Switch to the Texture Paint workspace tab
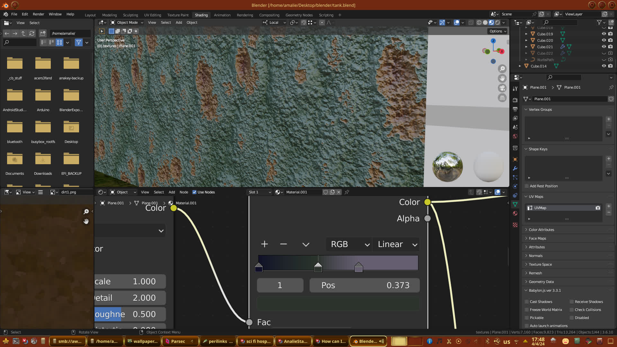The image size is (617, 347). pyautogui.click(x=178, y=15)
